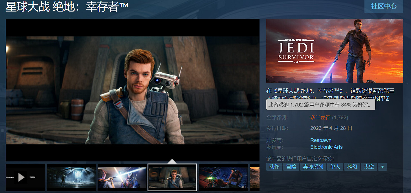Click the game title 星球大战 绝地：幸存者

pyautogui.click(x=67, y=7)
